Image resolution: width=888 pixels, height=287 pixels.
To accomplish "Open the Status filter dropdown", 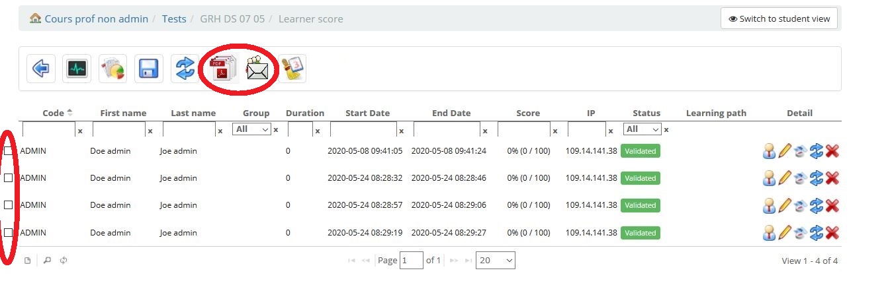I will pyautogui.click(x=643, y=129).
